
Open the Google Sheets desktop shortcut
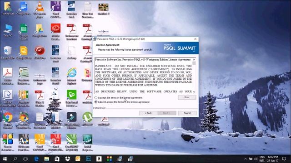(24, 32)
